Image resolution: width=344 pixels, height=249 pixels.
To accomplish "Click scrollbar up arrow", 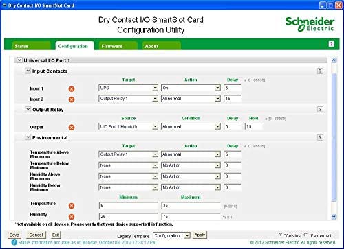I will (x=334, y=60).
